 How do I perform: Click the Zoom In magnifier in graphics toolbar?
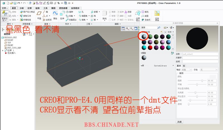pyautogui.click(x=127, y=29)
